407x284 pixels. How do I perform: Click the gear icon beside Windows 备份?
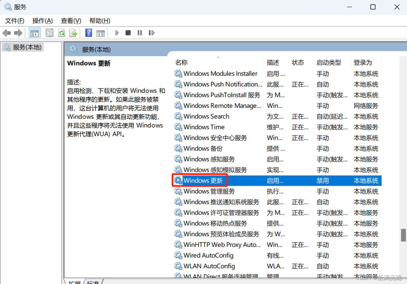click(x=178, y=149)
